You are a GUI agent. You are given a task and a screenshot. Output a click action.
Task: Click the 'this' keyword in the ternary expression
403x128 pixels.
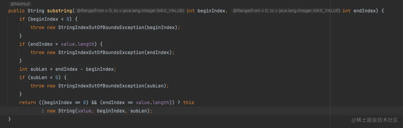(x=188, y=103)
